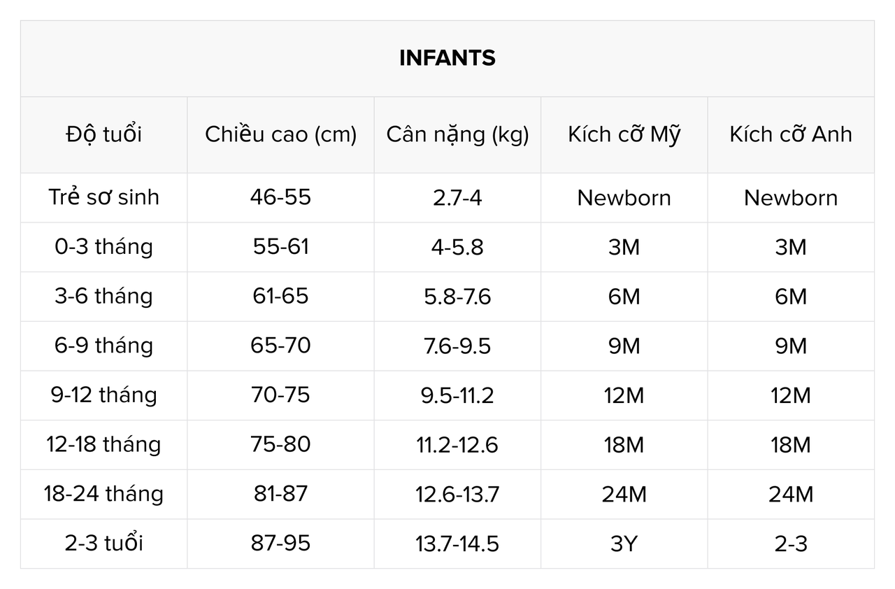Image resolution: width=895 pixels, height=589 pixels.
Task: Click the "Chiều cao (cm)" header cell
Action: (x=280, y=134)
